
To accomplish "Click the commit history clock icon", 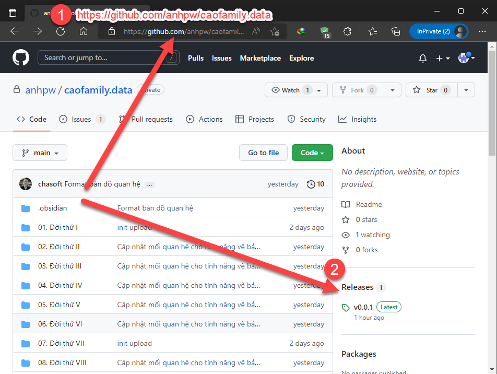I will coord(311,184).
